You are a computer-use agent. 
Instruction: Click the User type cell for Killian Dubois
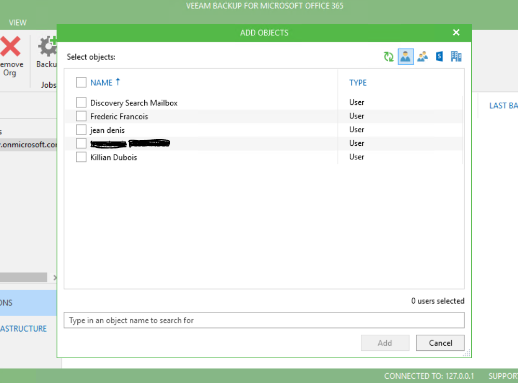click(x=357, y=157)
